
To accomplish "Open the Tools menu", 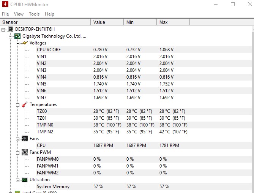I will point(34,14).
